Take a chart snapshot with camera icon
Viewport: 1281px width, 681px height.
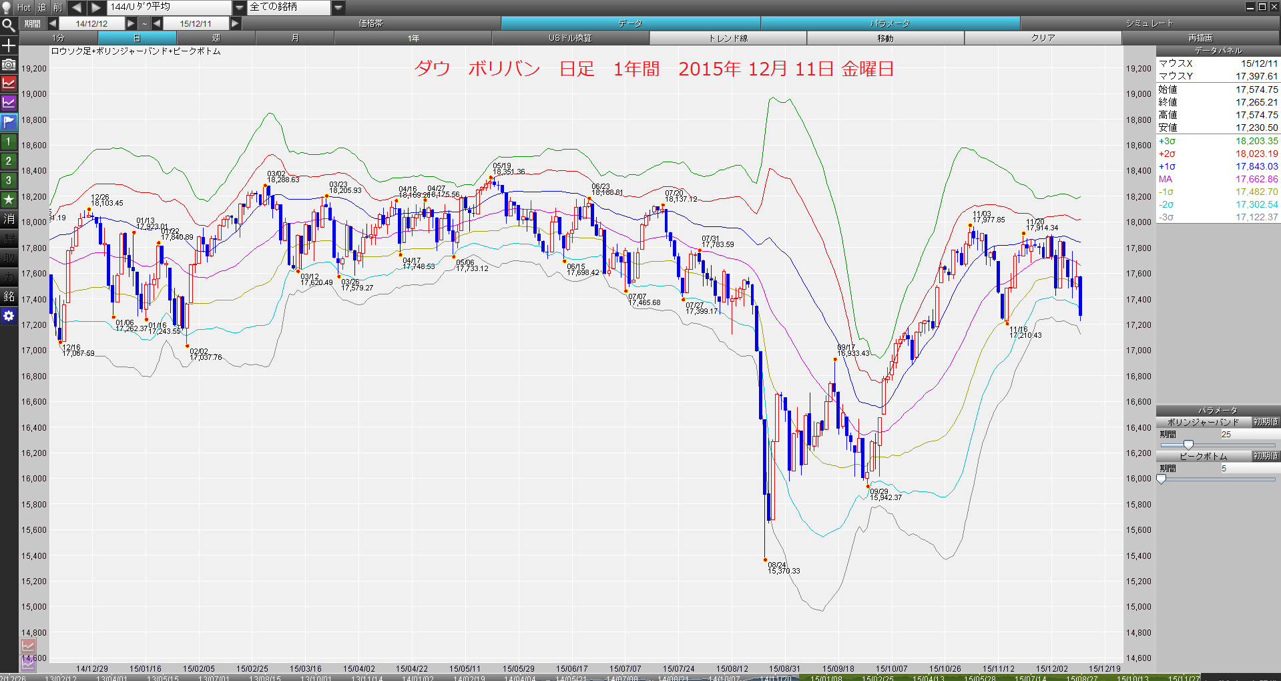point(9,65)
